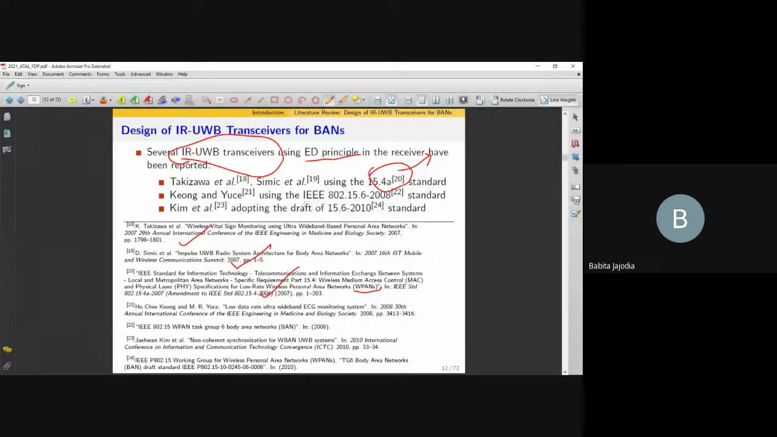Toggle Line Weights view

pyautogui.click(x=558, y=100)
